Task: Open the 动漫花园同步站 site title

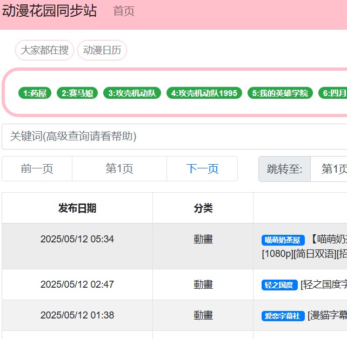Action: (49, 11)
